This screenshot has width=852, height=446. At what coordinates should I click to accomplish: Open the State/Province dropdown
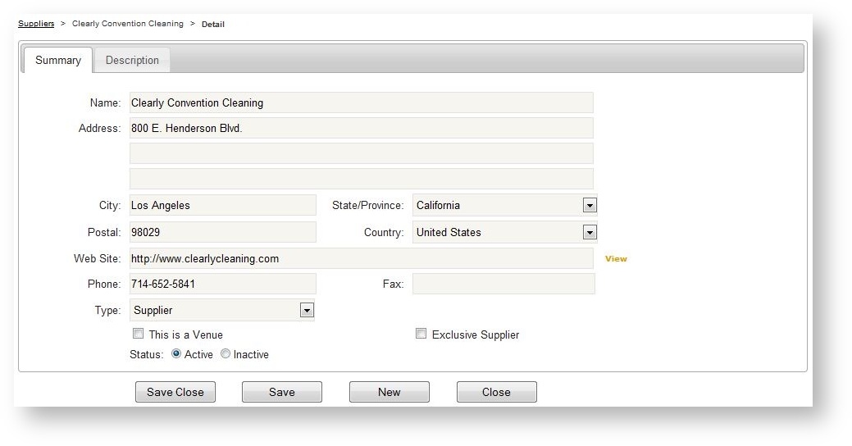[x=589, y=206]
